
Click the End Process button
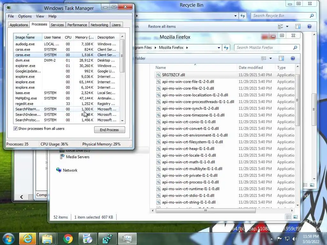coord(110,130)
